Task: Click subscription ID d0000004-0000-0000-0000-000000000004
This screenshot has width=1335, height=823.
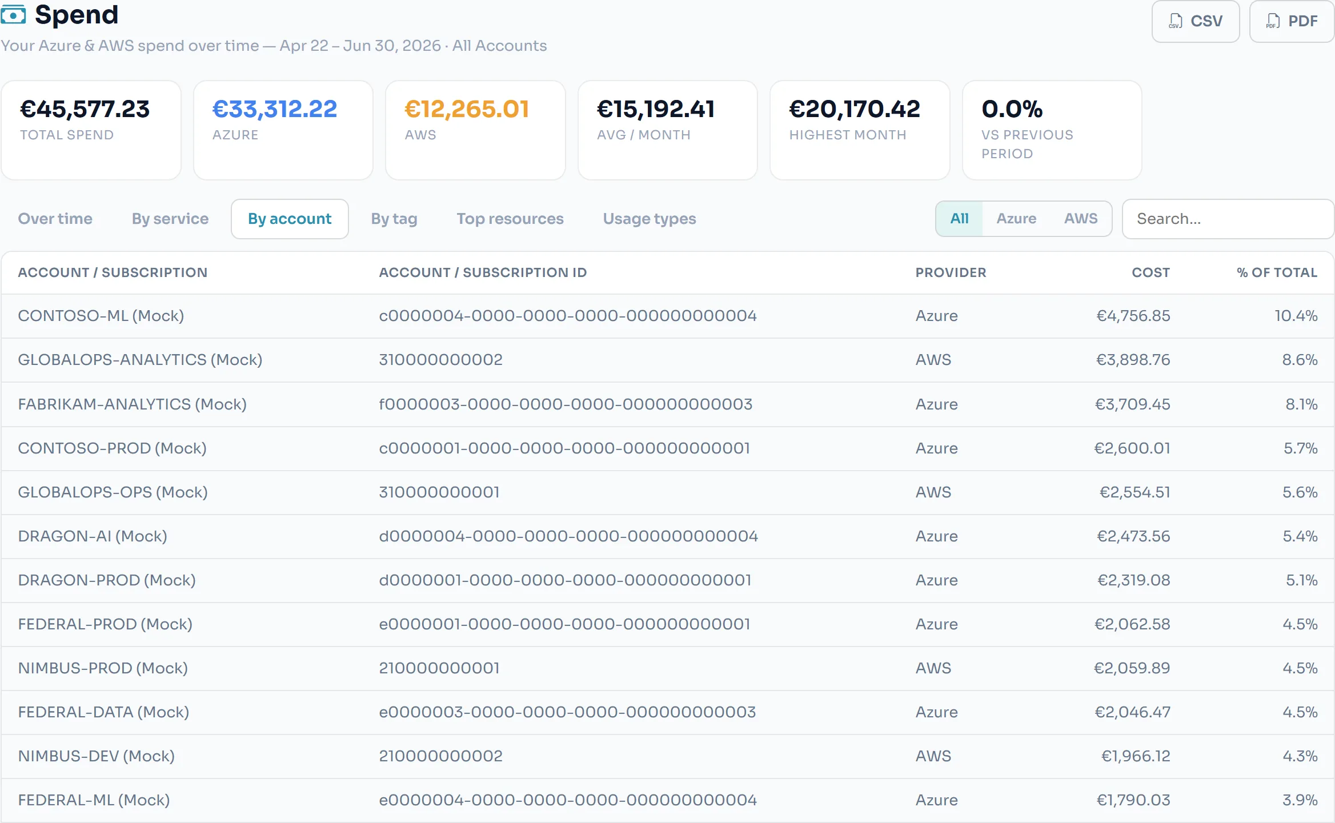Action: 568,536
